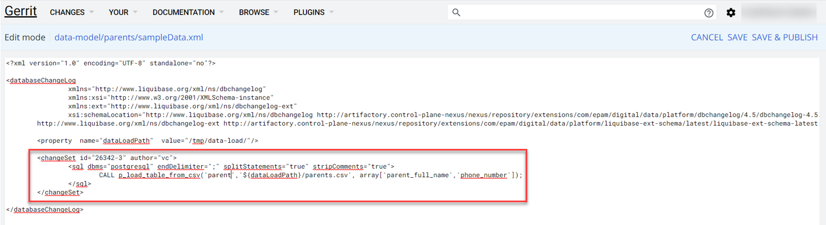Open settings via gear icon
Viewport: 826px width, 225px height.
click(731, 13)
